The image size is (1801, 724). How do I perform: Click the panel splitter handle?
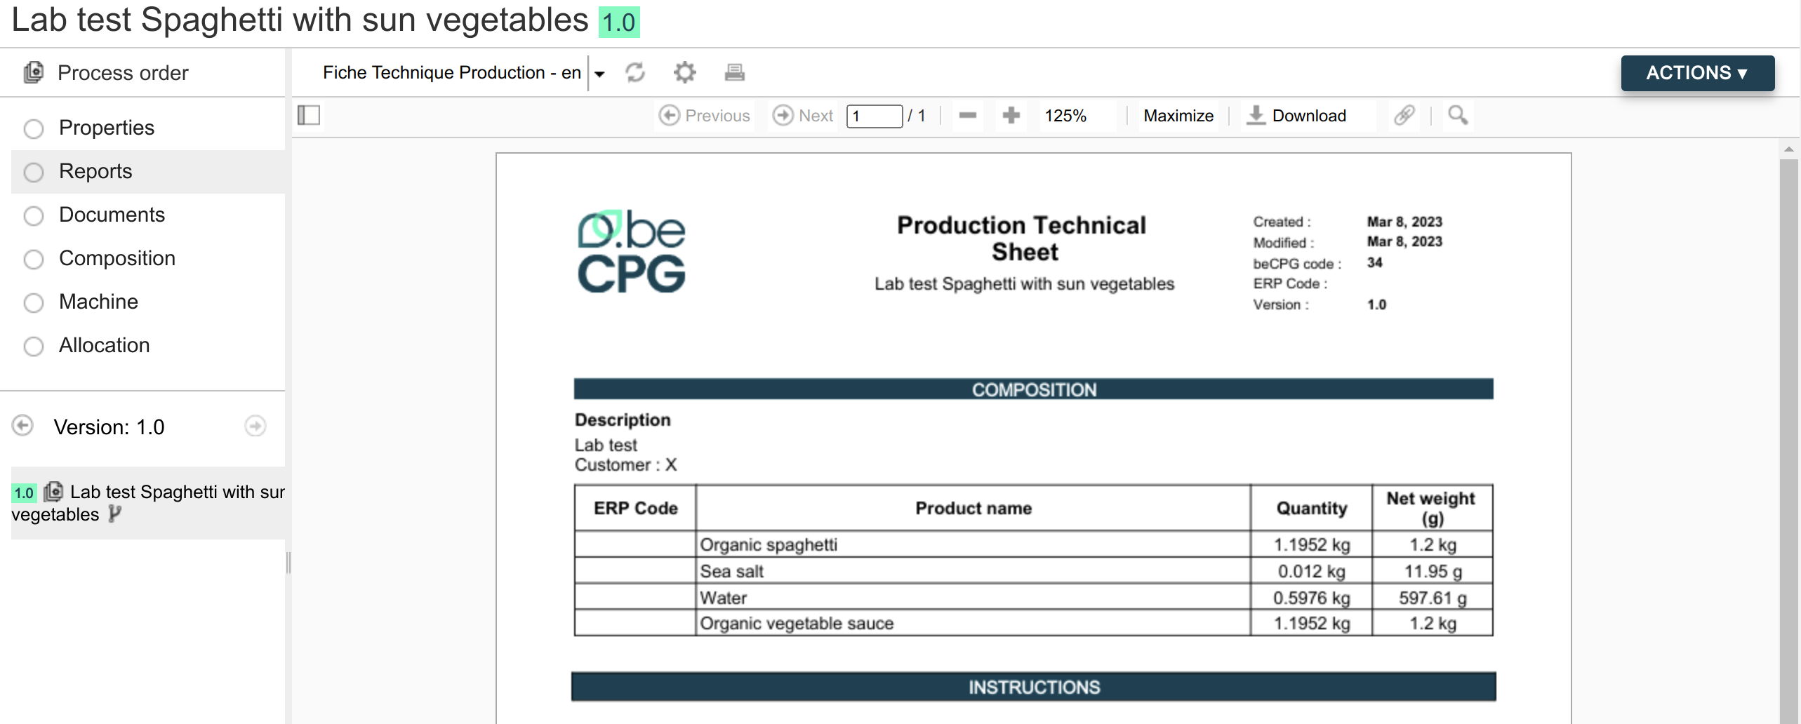(x=288, y=563)
